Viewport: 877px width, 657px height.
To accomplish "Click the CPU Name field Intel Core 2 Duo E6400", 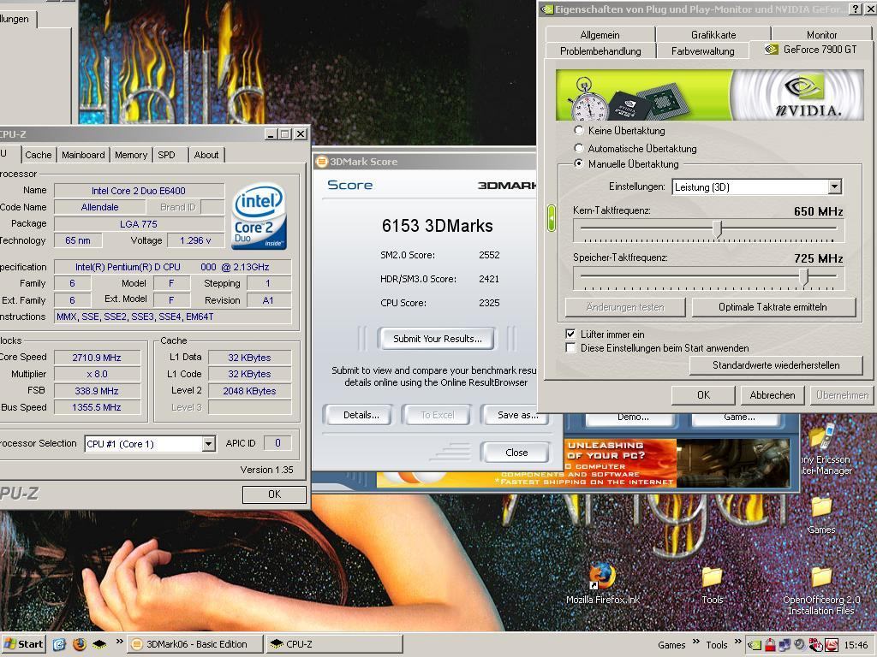I will [139, 191].
